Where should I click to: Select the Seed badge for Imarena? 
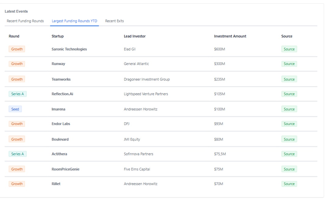coord(15,109)
